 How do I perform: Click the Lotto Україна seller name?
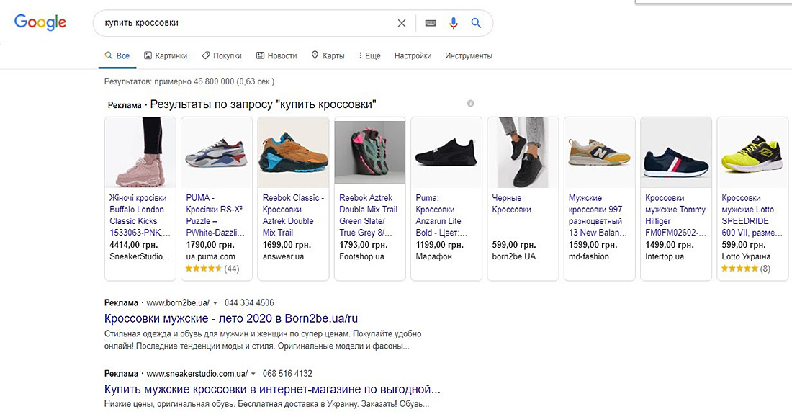pyautogui.click(x=746, y=257)
